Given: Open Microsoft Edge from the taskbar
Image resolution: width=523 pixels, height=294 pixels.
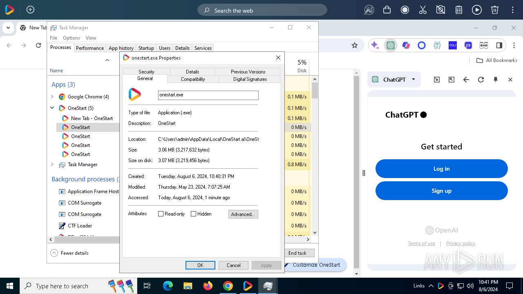Looking at the screenshot, I should point(168,286).
